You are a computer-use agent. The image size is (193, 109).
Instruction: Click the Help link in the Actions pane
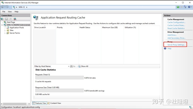(169, 48)
